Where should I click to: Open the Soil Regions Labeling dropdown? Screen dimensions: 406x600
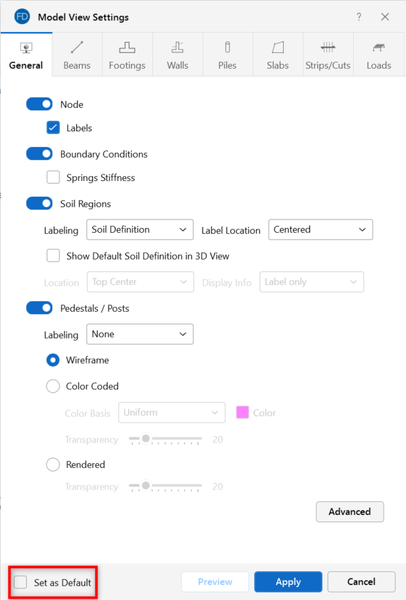click(140, 230)
